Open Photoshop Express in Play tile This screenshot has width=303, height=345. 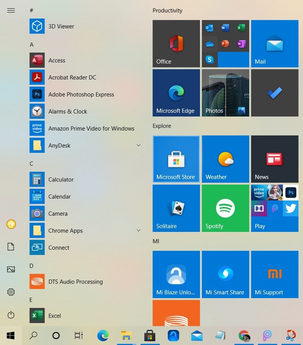click(x=291, y=193)
